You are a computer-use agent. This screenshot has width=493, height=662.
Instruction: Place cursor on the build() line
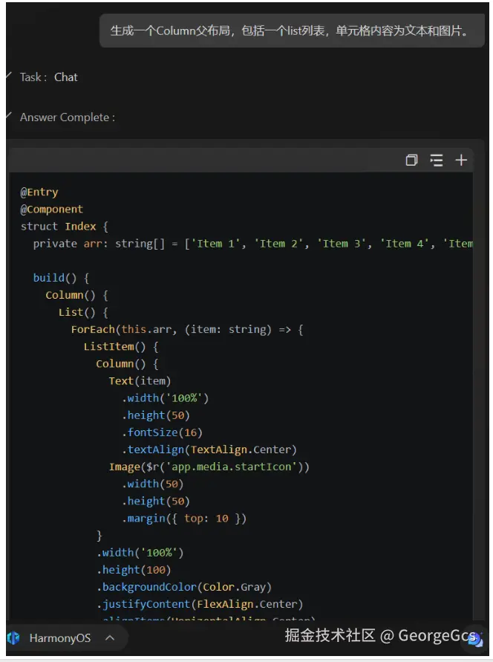[x=61, y=278]
